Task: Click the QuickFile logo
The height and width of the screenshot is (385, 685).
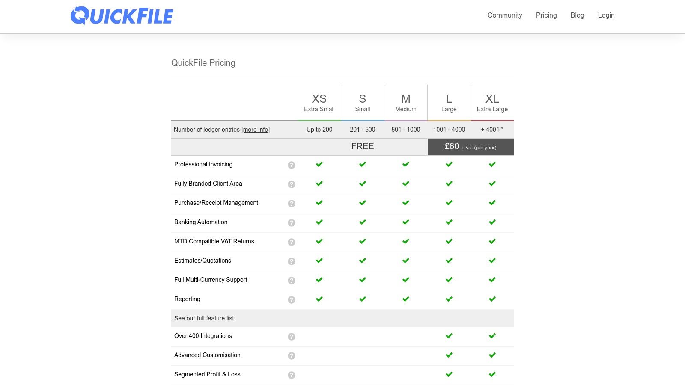Action: tap(122, 15)
